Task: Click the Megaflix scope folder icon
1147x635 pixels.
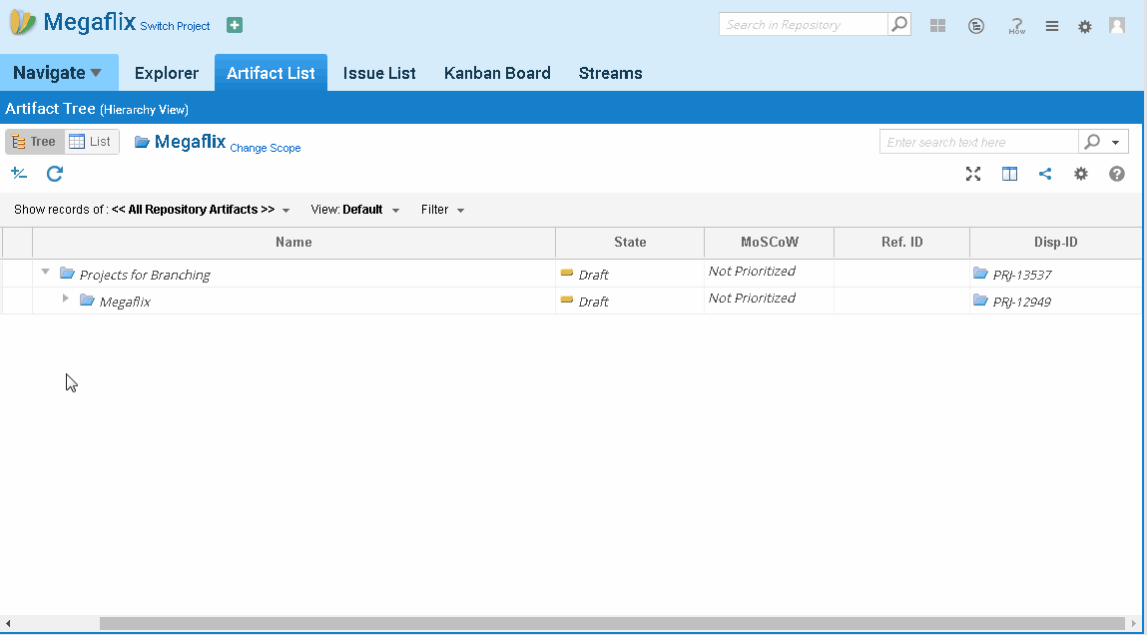Action: pos(142,142)
